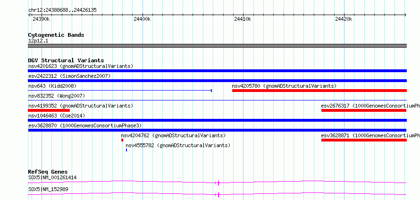This screenshot has width=420, height=200.
Task: Open nsv643 (Kidd2008) variant label
Action: (x=52, y=86)
